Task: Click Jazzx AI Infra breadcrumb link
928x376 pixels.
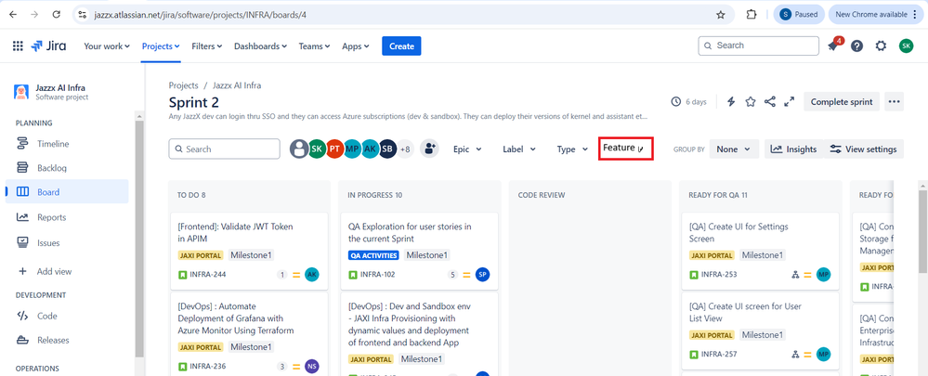Action: tap(237, 85)
